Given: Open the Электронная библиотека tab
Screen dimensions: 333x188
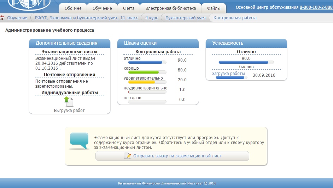Looking at the screenshot, I should coord(170,8).
